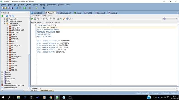Collapse the create user code block

[x=36, y=25]
